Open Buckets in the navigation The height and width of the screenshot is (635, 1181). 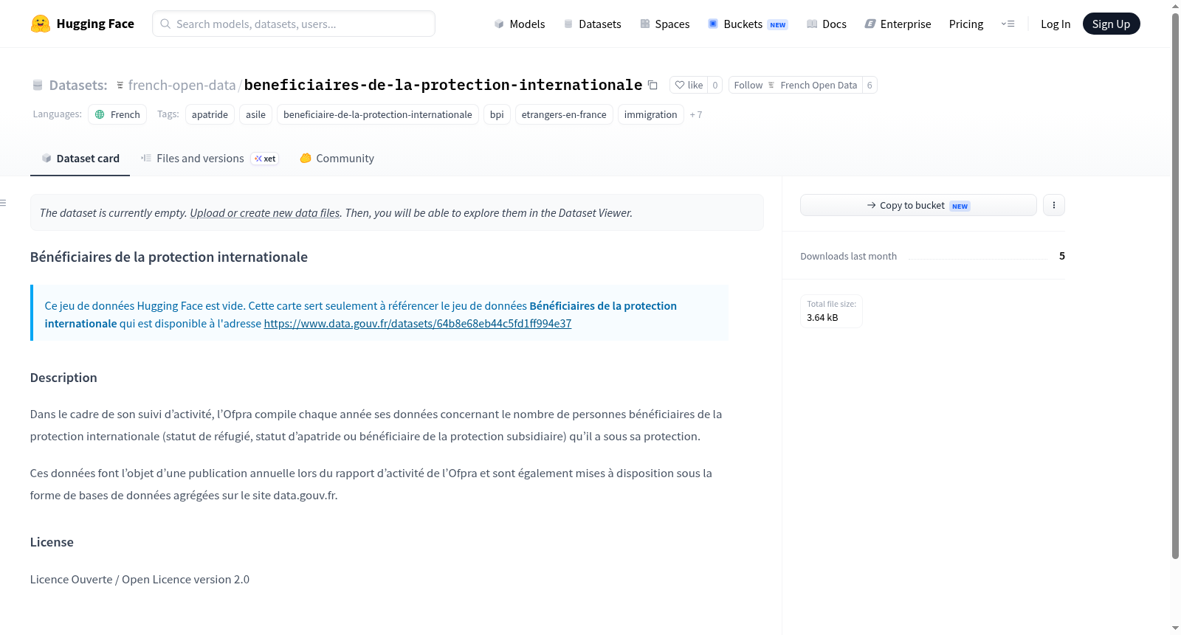(x=748, y=24)
